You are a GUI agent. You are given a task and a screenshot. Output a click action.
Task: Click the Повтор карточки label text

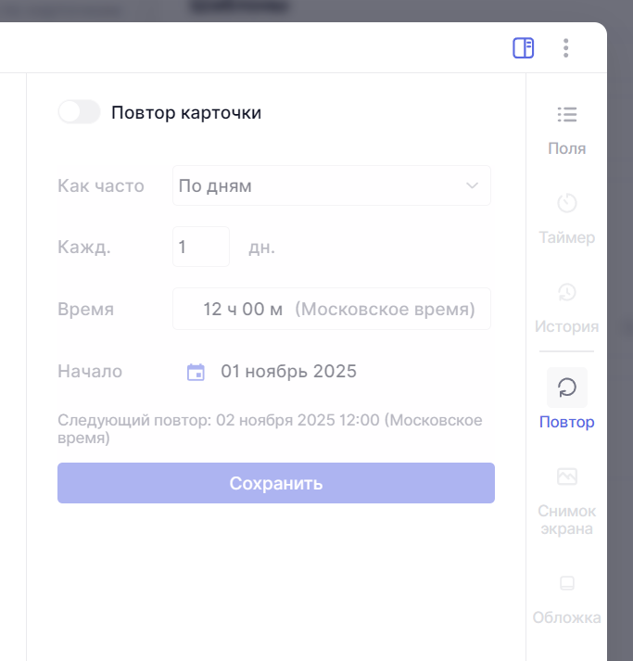(x=186, y=113)
